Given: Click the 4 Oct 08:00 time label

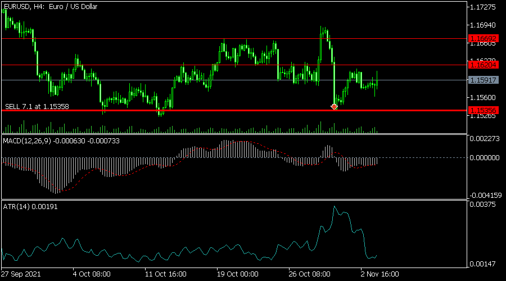Looking at the screenshot, I should tap(92, 274).
